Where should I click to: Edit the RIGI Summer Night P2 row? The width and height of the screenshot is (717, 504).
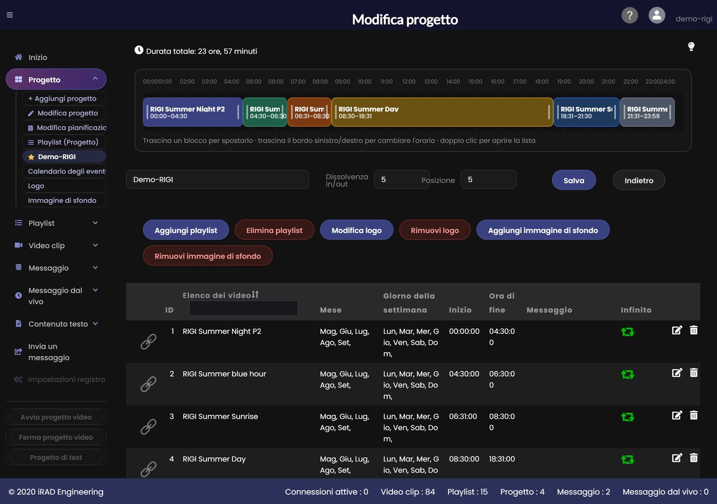(677, 330)
